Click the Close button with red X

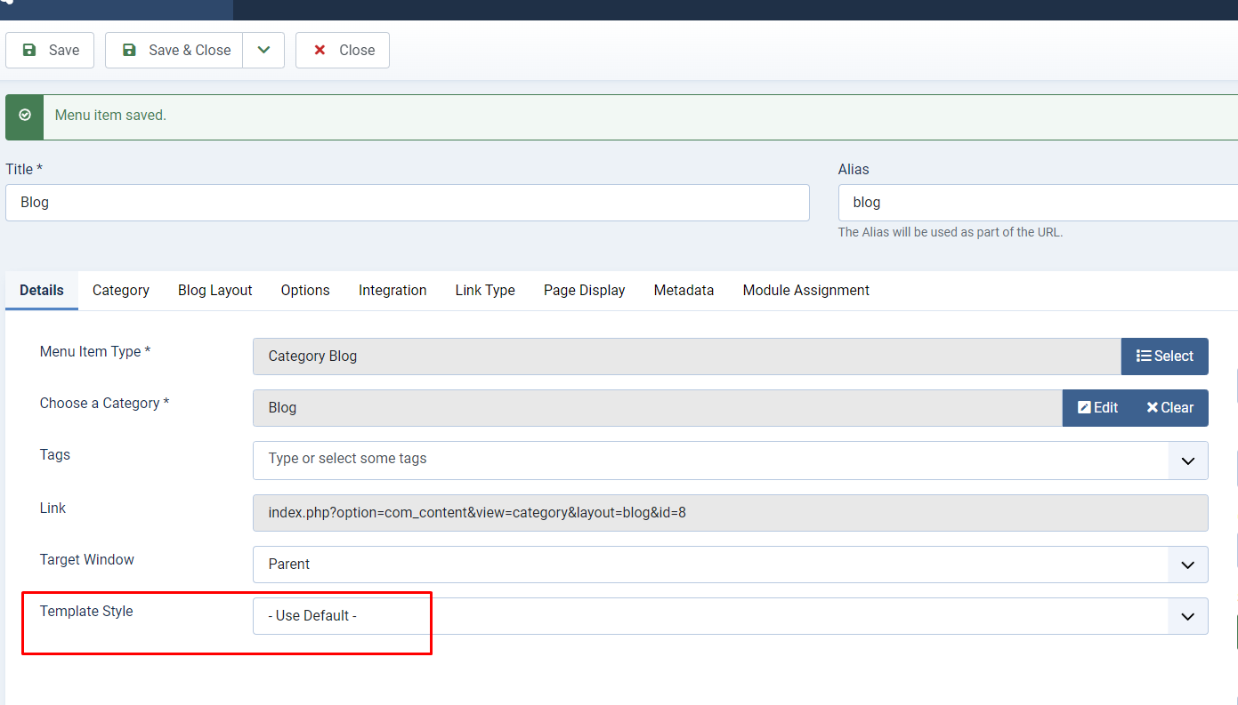tap(343, 51)
